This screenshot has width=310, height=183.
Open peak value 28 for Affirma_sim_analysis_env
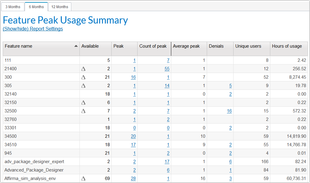[133, 178]
